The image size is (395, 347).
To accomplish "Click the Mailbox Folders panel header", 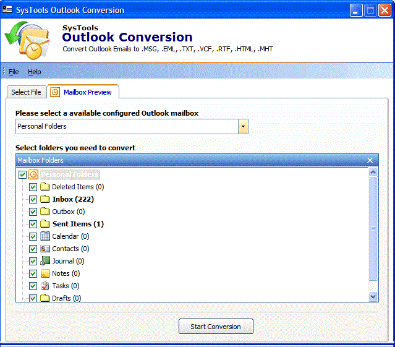I will click(197, 160).
